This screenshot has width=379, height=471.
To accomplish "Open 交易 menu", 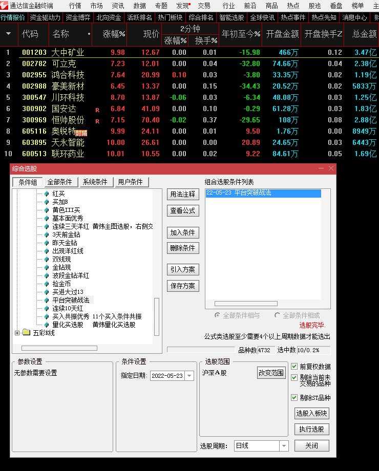I will [x=204, y=6].
